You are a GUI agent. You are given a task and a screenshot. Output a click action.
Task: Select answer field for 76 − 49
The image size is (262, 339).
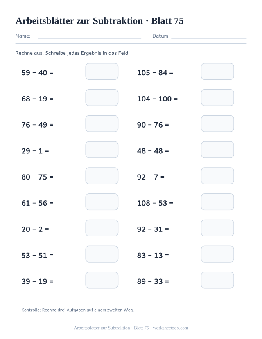[102, 123]
